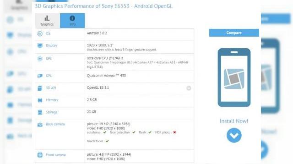
Task: Click the Snapdragon 810 SoC description text
Action: click(137, 65)
